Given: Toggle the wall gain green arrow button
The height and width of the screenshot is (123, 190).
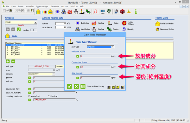Looking at the screenshot, I should coord(29,81).
